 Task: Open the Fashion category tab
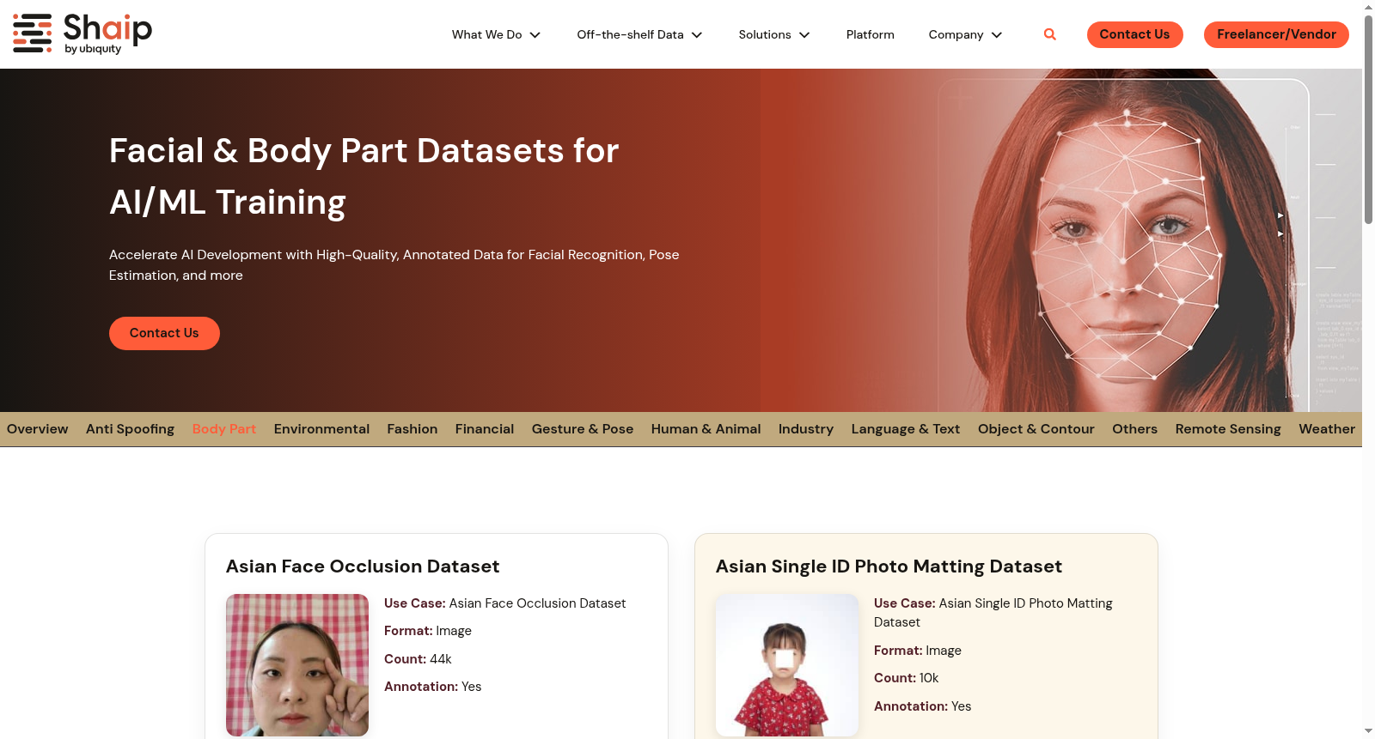click(x=412, y=429)
